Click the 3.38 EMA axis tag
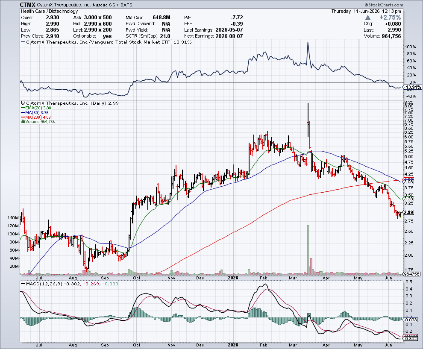The image size is (423, 349). (408, 199)
